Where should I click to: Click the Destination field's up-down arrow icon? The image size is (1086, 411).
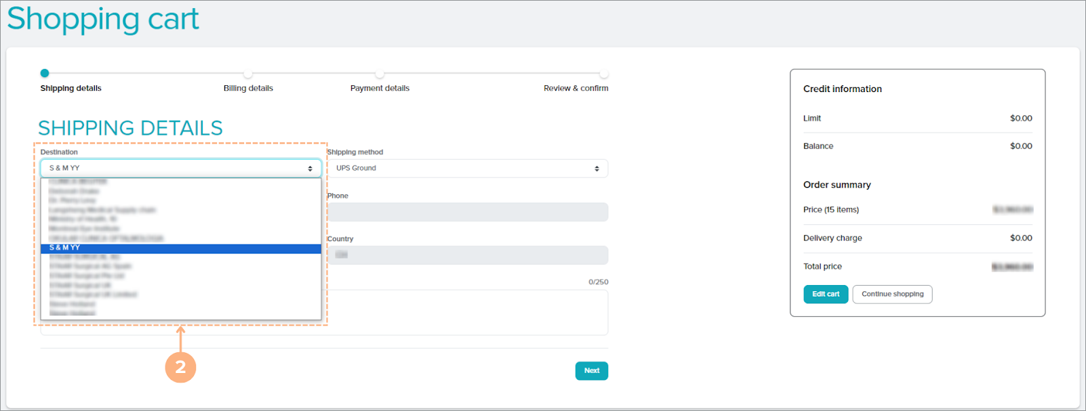click(x=310, y=169)
